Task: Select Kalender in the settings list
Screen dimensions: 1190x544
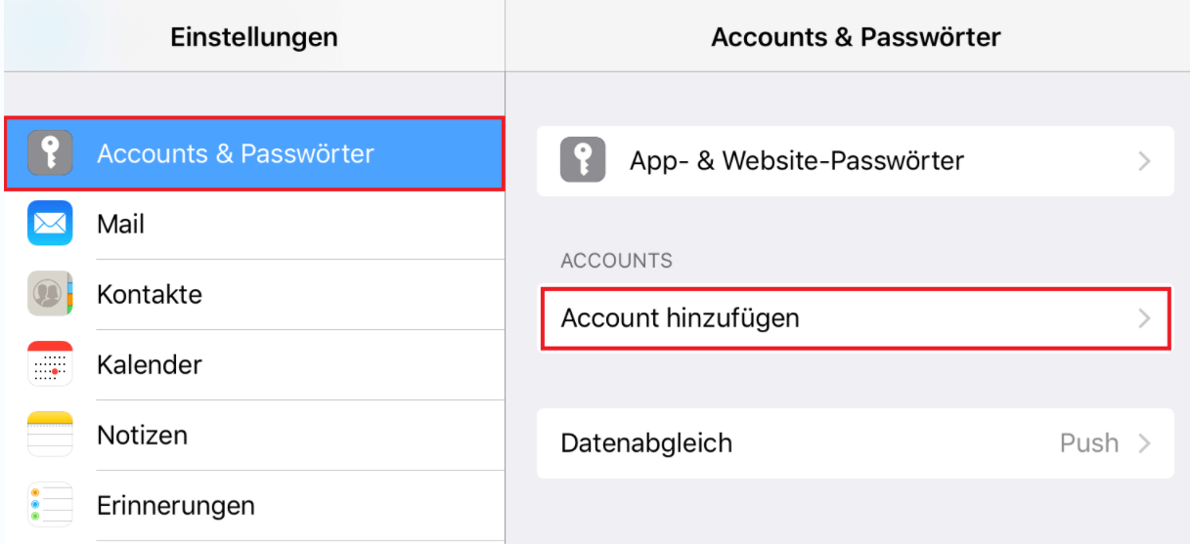Action: [150, 365]
